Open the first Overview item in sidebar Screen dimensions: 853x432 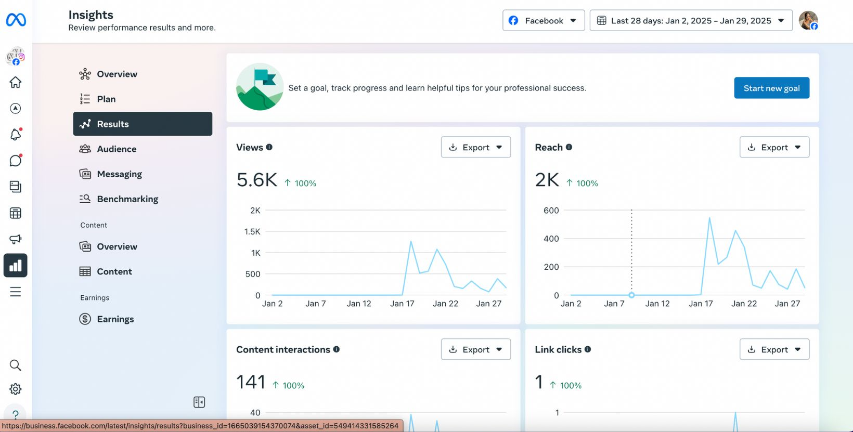point(143,74)
